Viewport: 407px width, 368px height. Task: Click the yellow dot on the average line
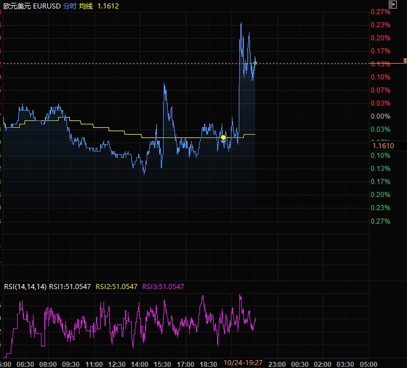pos(223,137)
